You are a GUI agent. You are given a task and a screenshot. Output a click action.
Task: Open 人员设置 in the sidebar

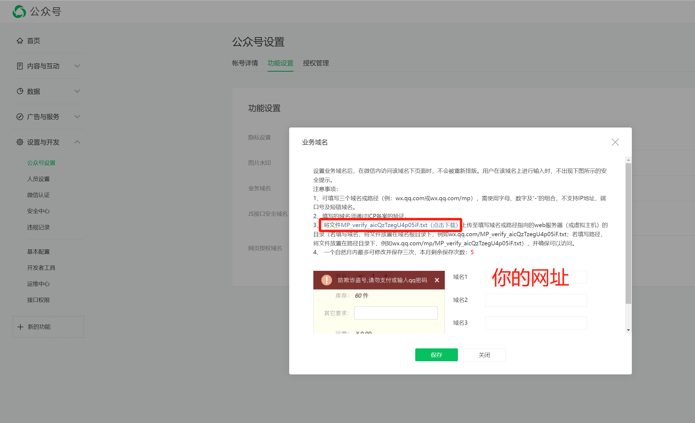point(38,179)
